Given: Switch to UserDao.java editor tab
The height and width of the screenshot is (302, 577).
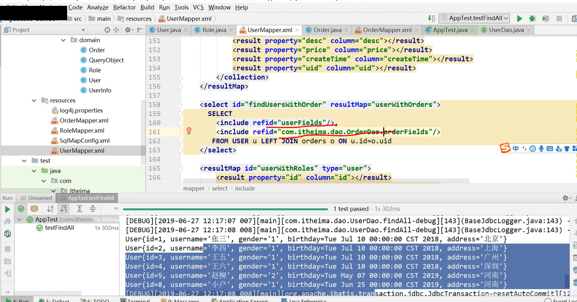Looking at the screenshot, I should 506,30.
